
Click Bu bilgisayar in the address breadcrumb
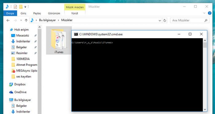[47, 20]
